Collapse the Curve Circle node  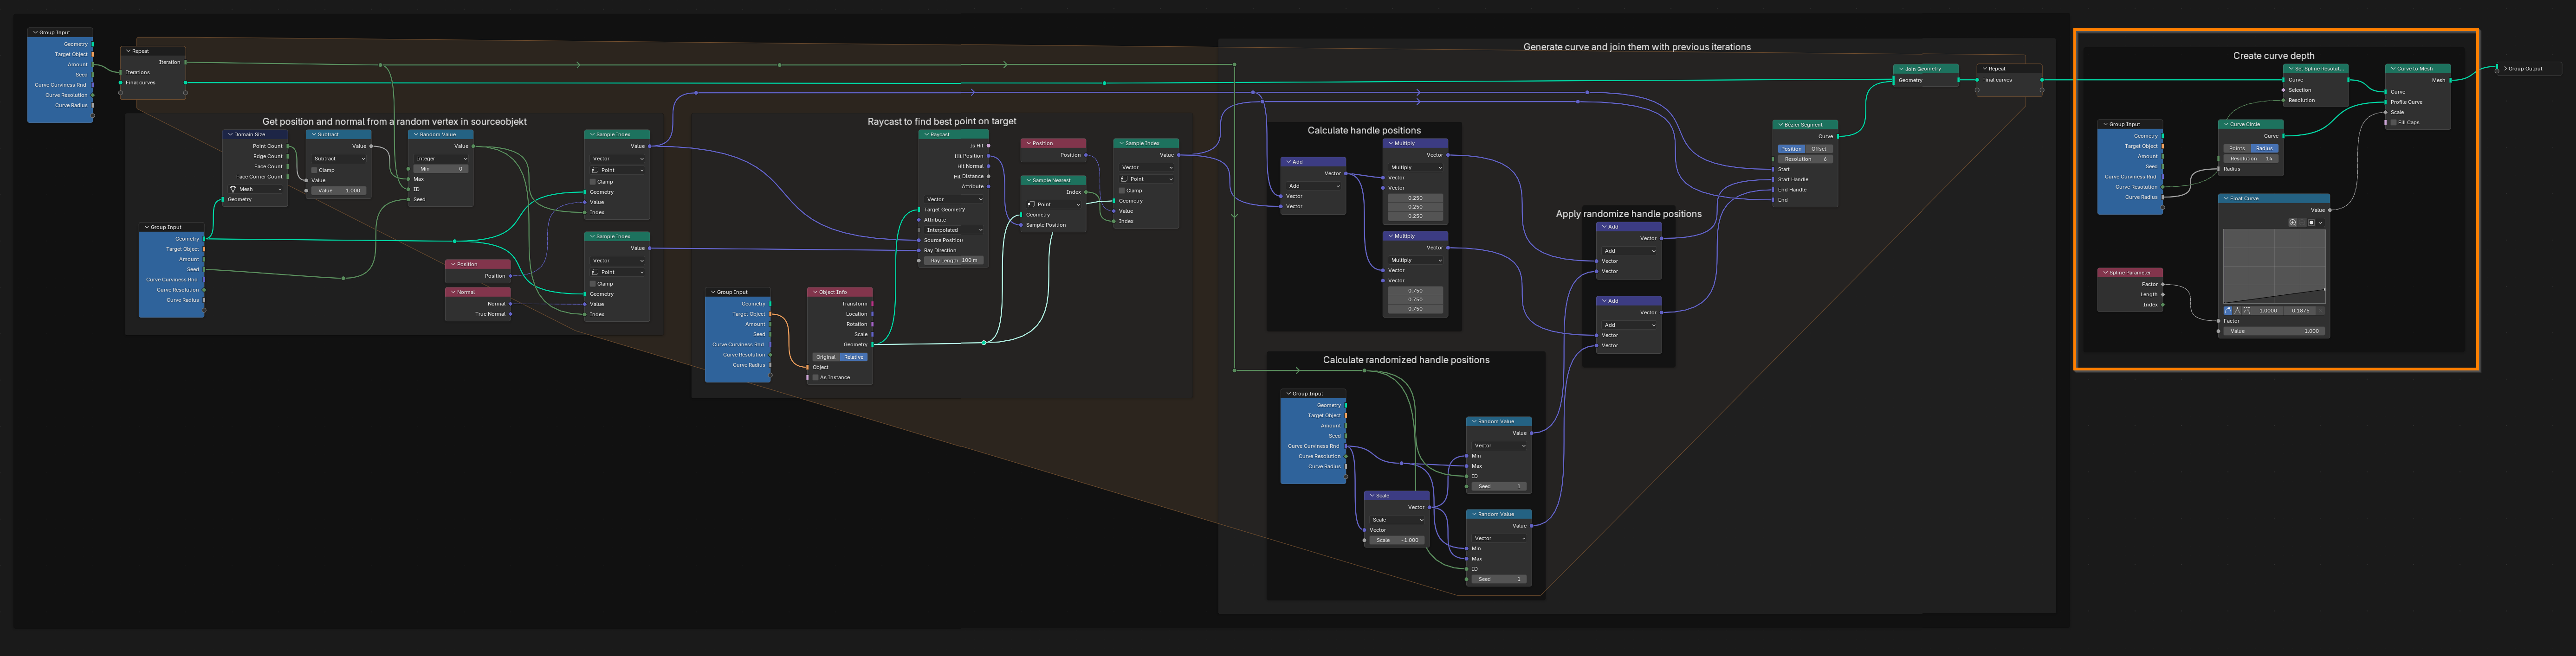point(2226,124)
